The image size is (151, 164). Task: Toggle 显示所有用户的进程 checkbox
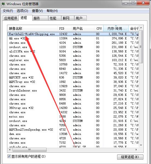pyautogui.click(x=9, y=156)
